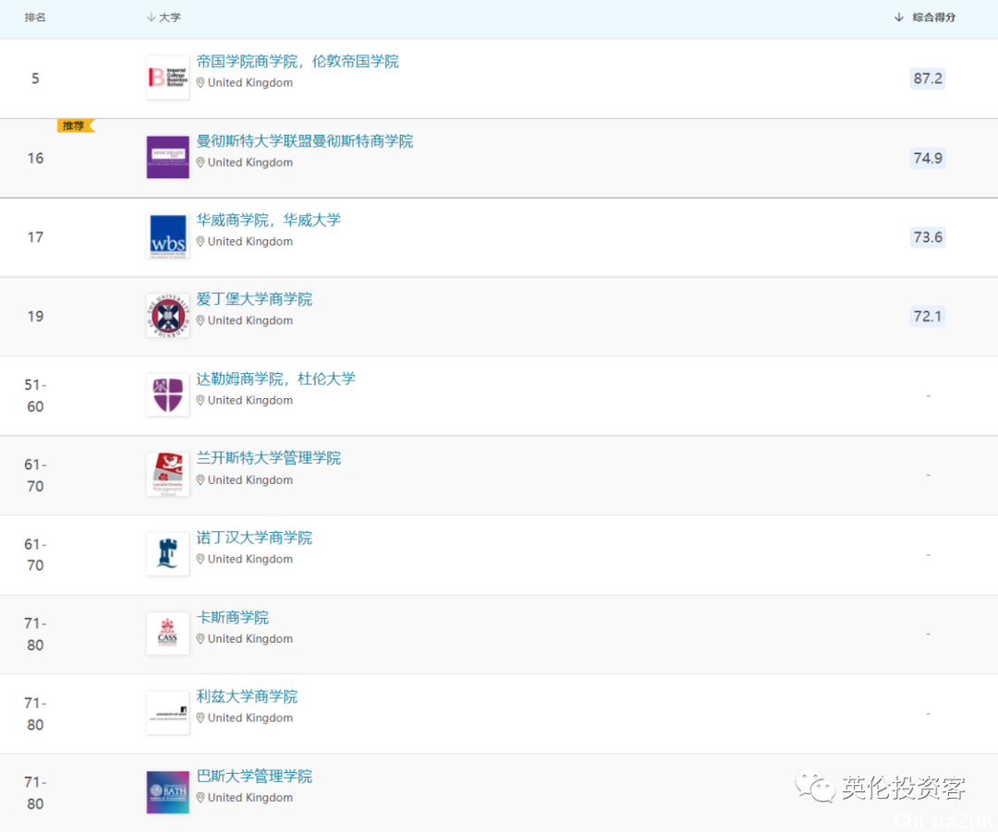
Task: Click United Kingdom under 华威商学院
Action: click(250, 241)
